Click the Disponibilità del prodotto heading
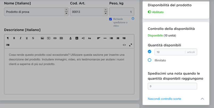 point(170,5)
